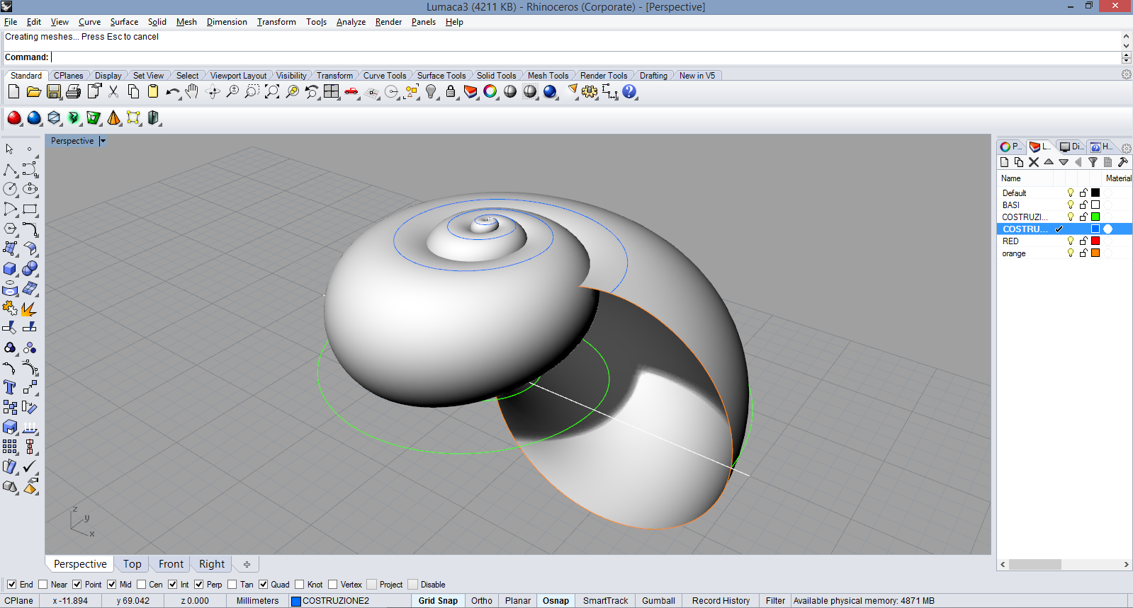Toggle the Grid Snap status button

tap(438, 601)
